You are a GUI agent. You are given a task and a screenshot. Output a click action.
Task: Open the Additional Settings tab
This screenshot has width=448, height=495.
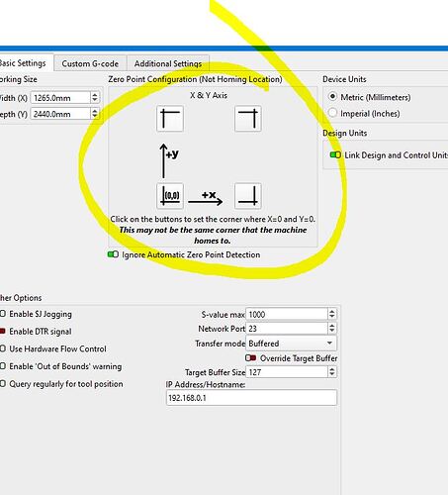(x=168, y=63)
